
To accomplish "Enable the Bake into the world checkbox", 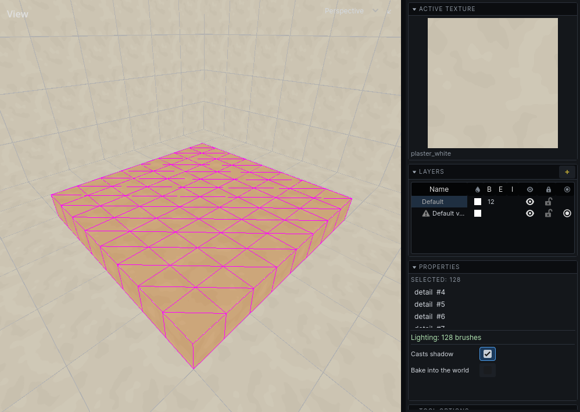I will [488, 370].
